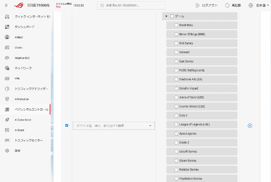
Task: Check the Arena of Valor (AOV) checkbox
Action: pyautogui.click(x=176, y=98)
